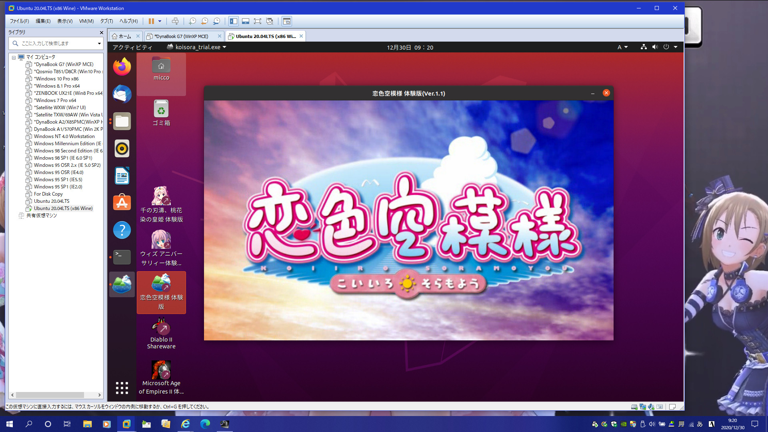Select *Windows 10 Pro x86 in library
This screenshot has height=432, width=768.
click(56, 79)
